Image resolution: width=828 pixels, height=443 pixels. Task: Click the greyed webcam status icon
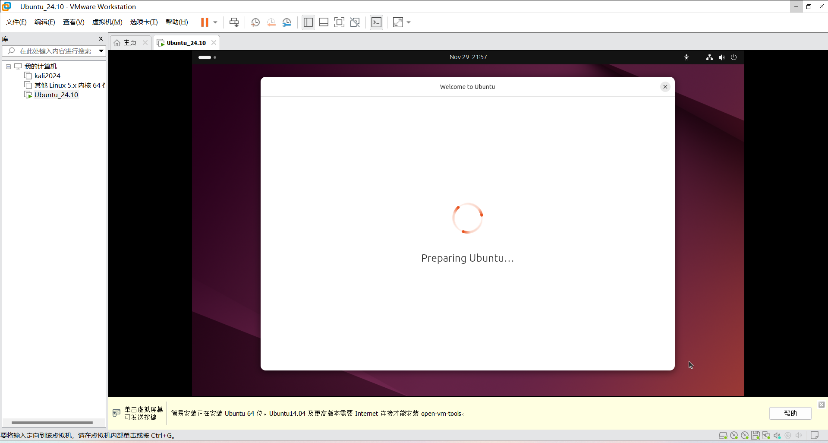pos(788,435)
